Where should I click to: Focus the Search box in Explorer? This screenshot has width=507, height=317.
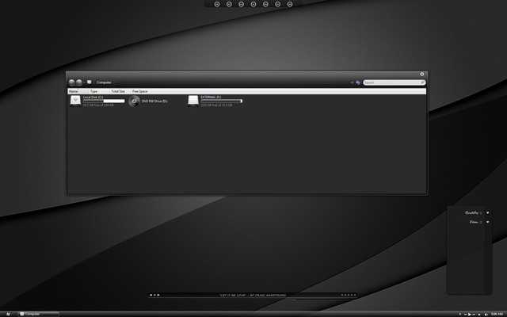coord(395,82)
